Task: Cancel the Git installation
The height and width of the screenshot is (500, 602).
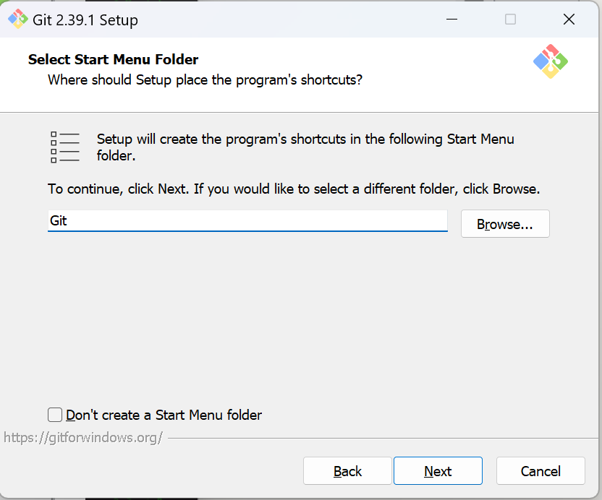Action: click(x=540, y=471)
